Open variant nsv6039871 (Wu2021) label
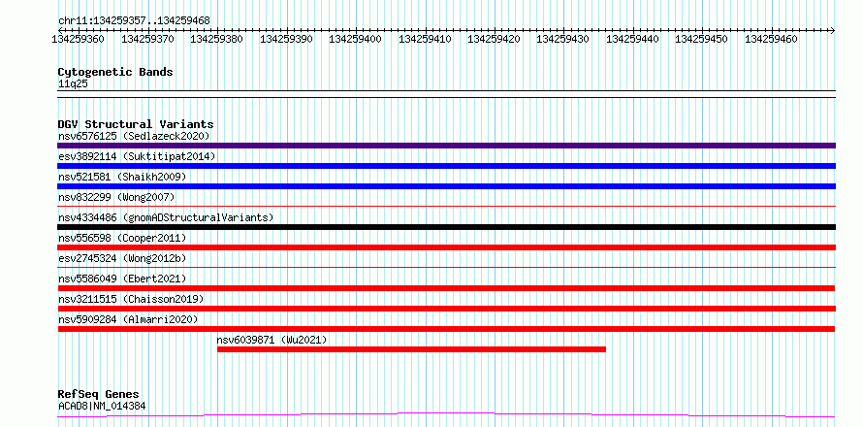This screenshot has width=863, height=427. coord(272,340)
